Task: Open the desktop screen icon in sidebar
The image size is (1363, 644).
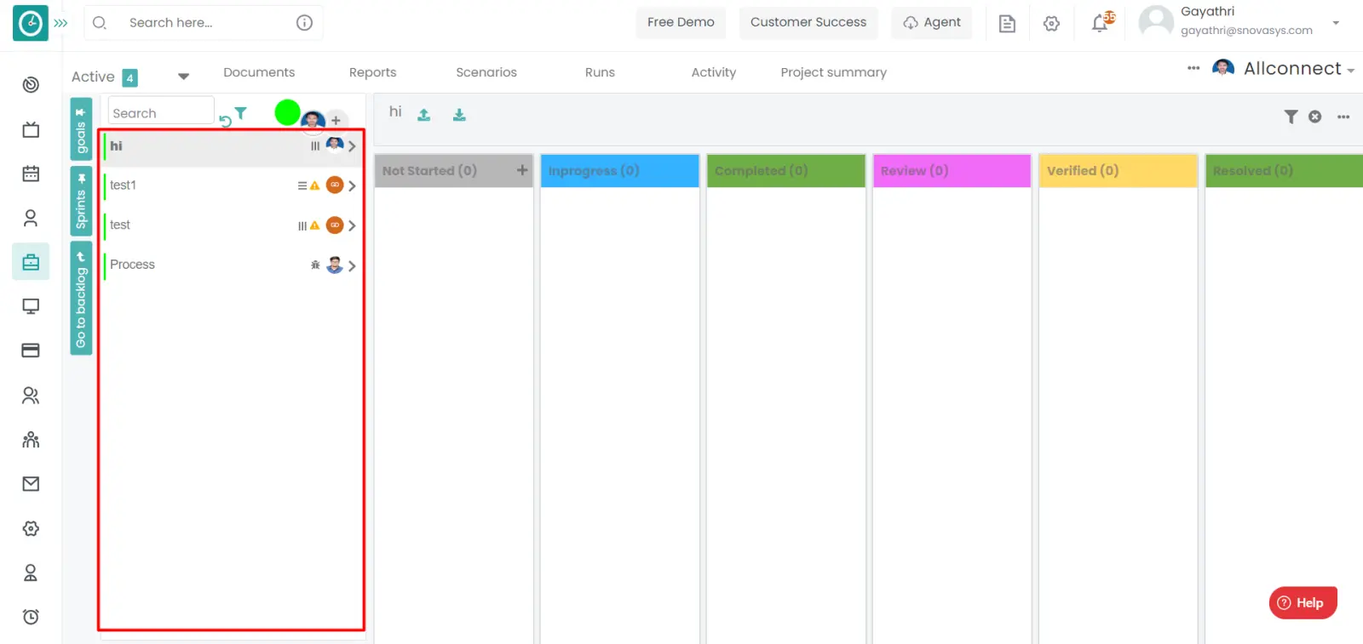Action: pos(31,306)
